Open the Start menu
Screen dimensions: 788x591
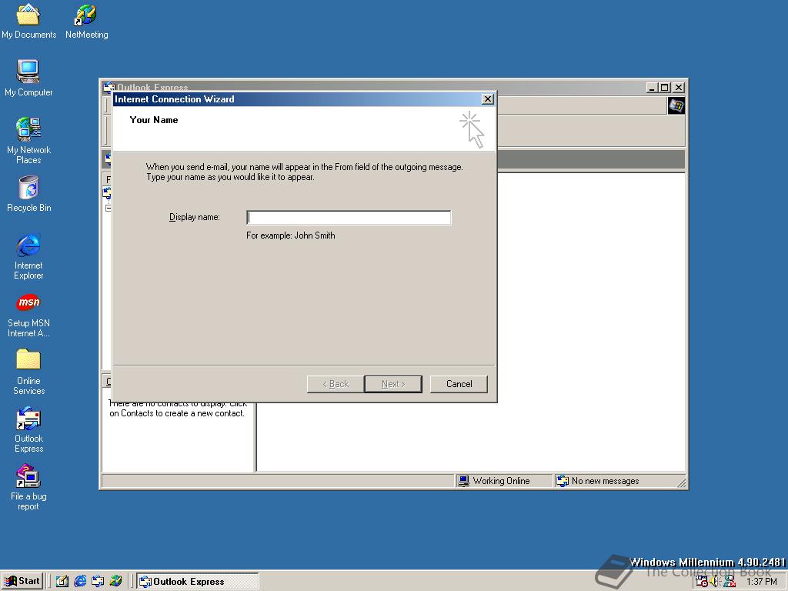(x=22, y=581)
